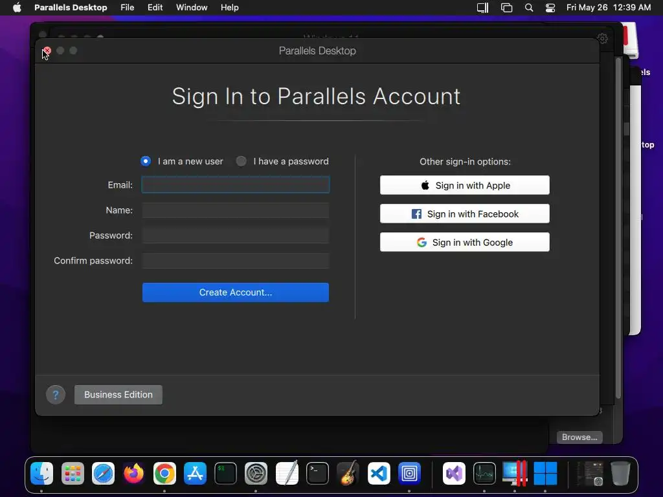Screen dimensions: 663x497
Task: Launch Visual Studio from the dock
Action: tap(454, 473)
